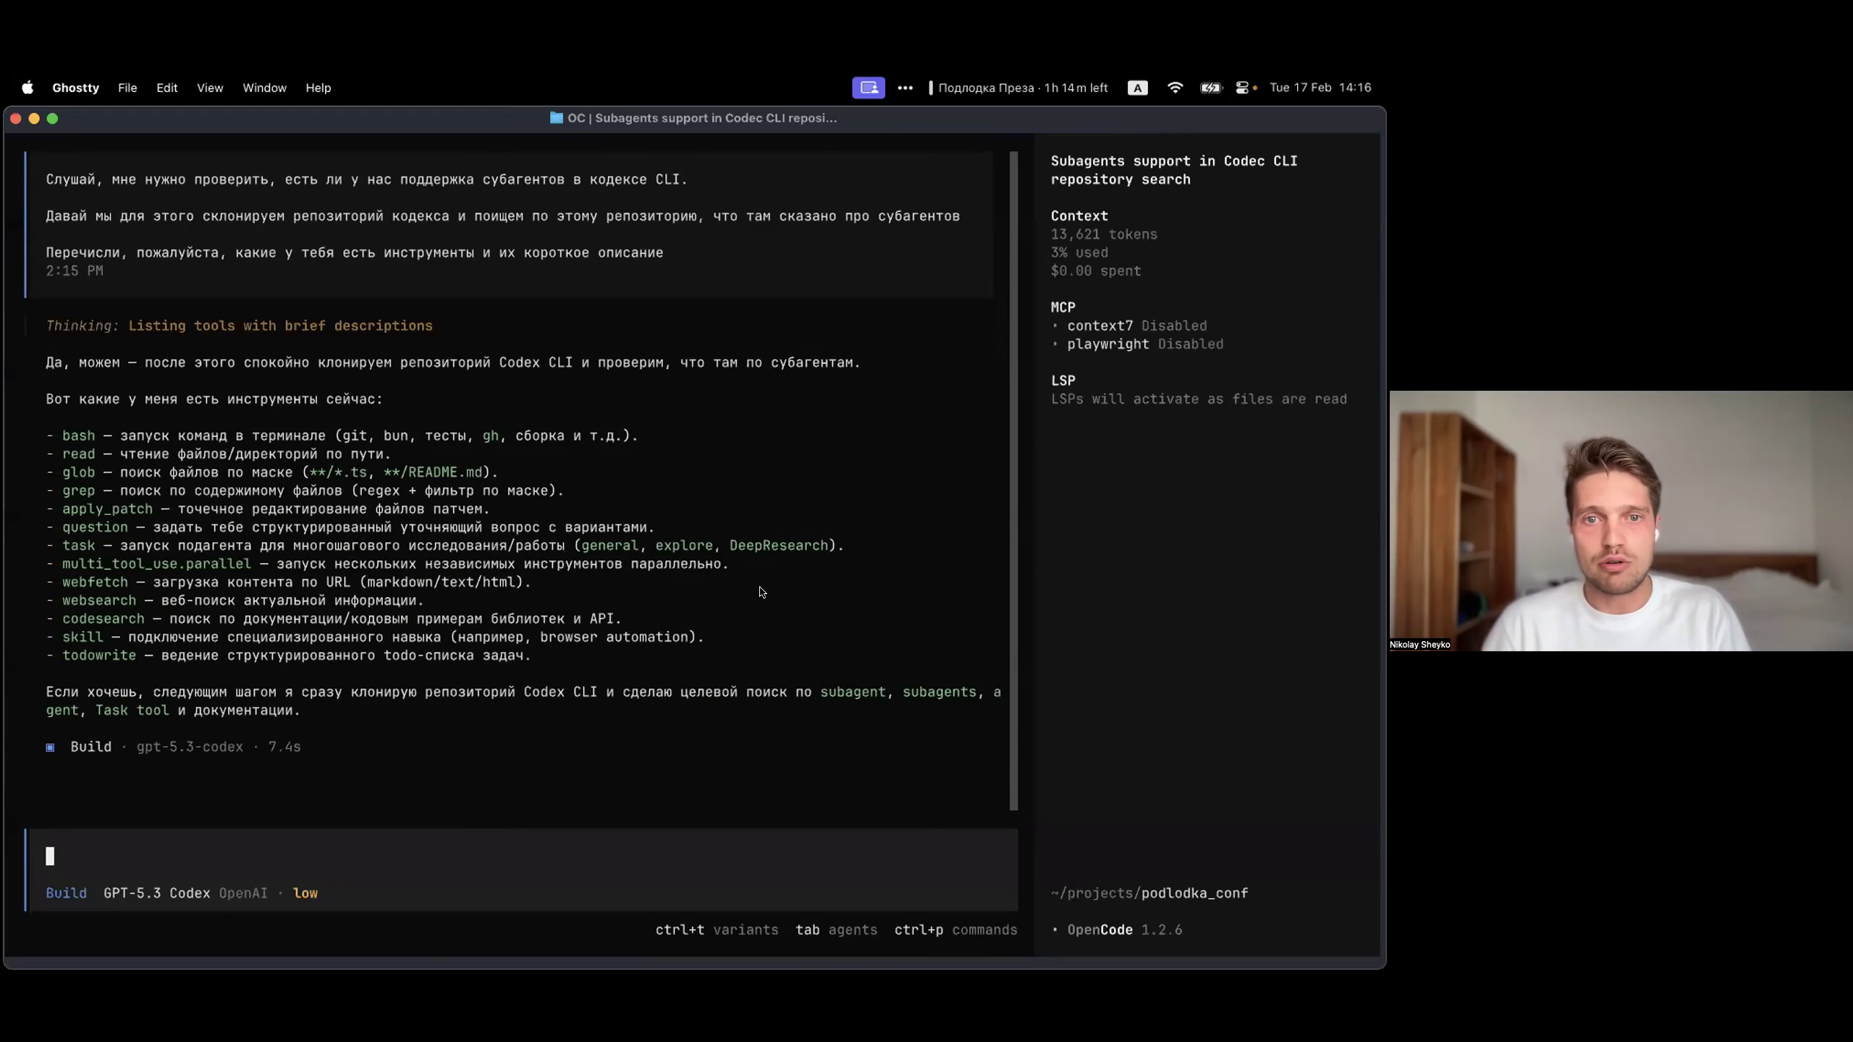
Task: Click the low reasoning variant label
Action: pos(305,893)
